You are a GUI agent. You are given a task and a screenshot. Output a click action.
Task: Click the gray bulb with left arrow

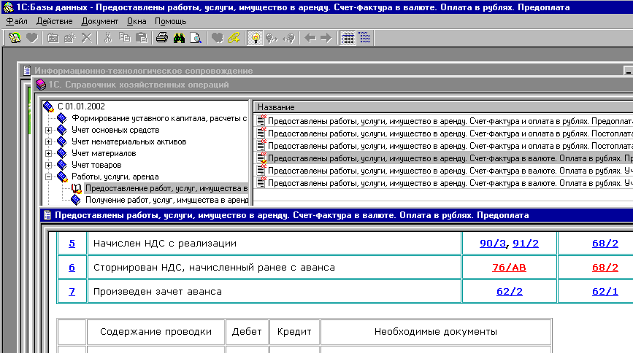click(289, 38)
